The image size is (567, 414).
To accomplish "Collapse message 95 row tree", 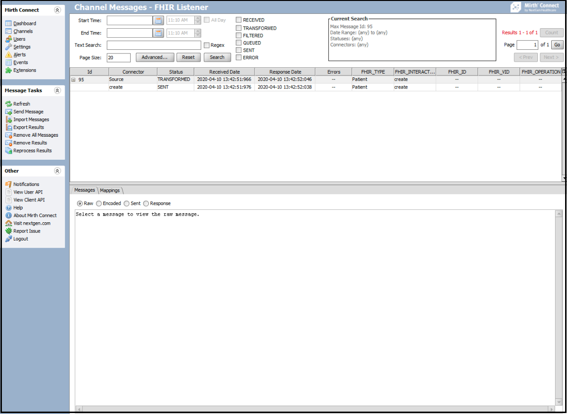I will point(73,79).
